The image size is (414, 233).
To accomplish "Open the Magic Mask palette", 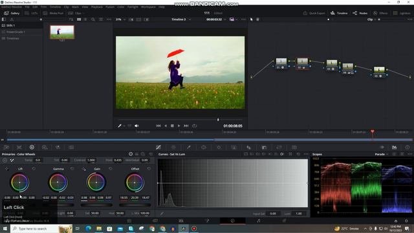I will pyautogui.click(x=234, y=148).
